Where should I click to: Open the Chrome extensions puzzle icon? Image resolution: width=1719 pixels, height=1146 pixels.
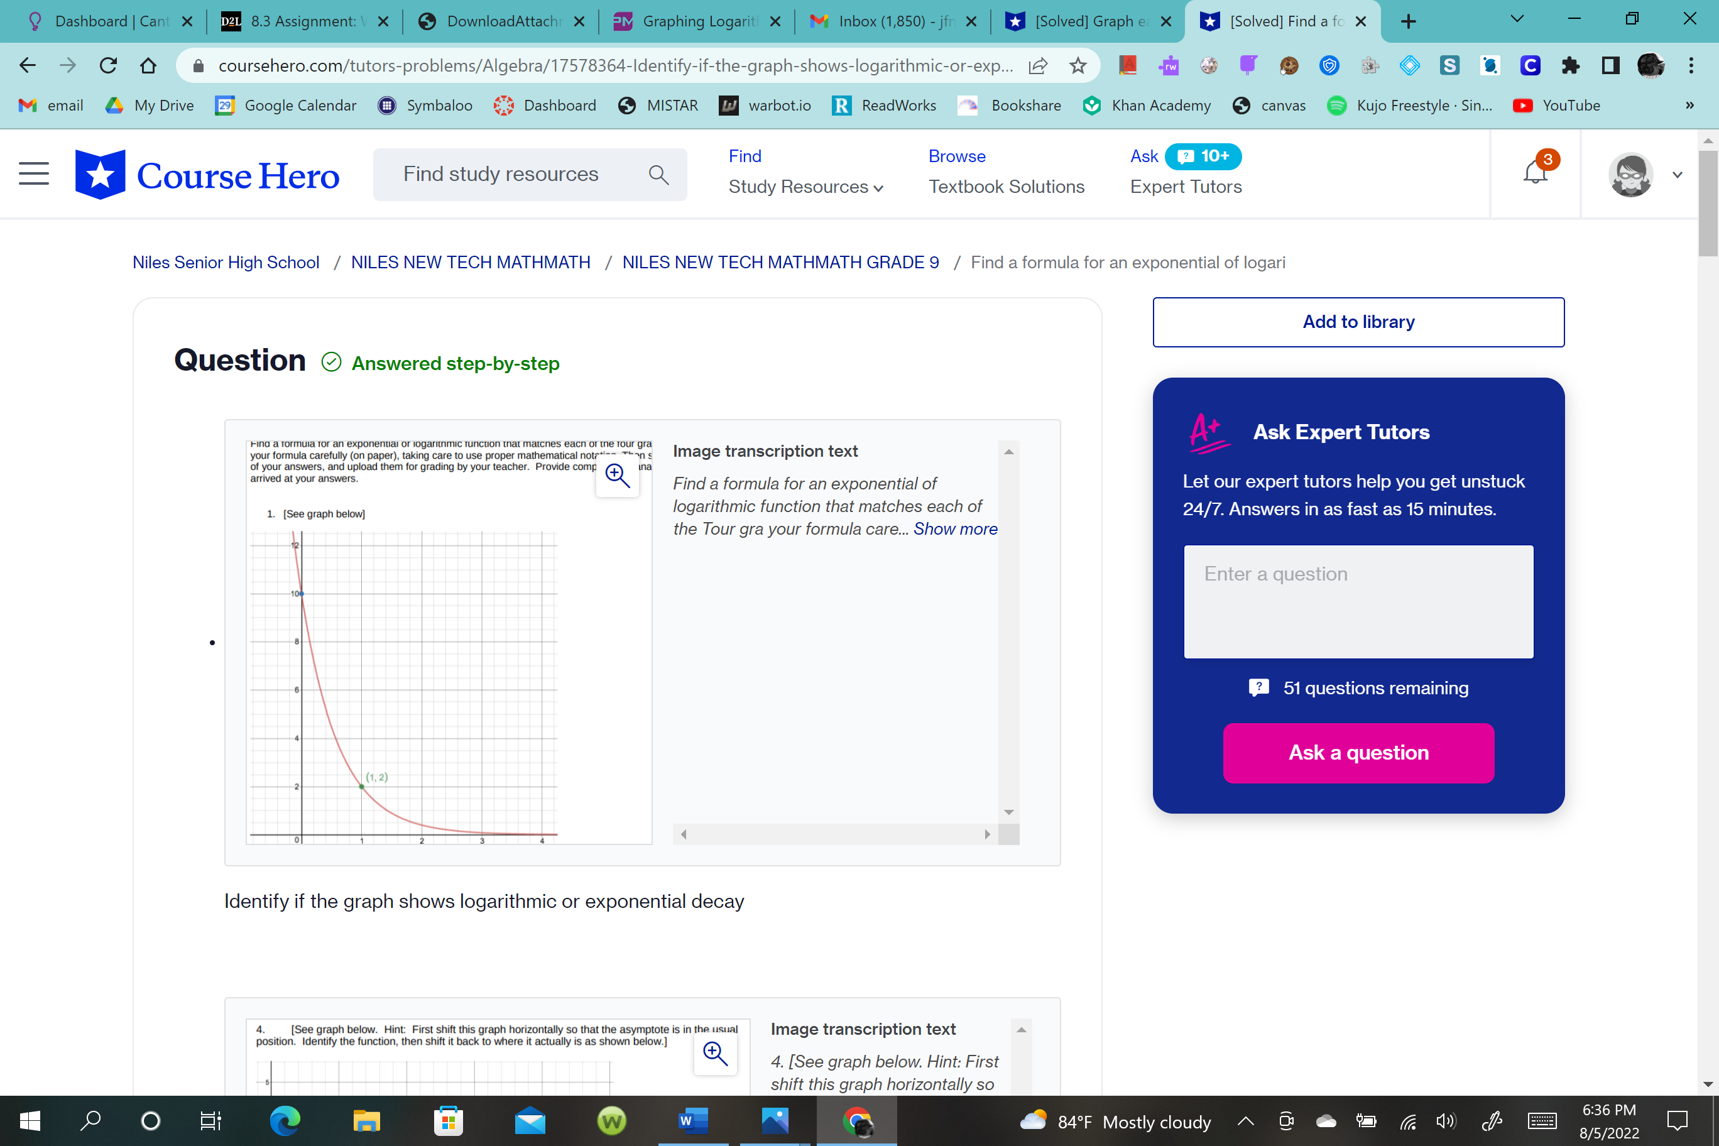coord(1570,66)
